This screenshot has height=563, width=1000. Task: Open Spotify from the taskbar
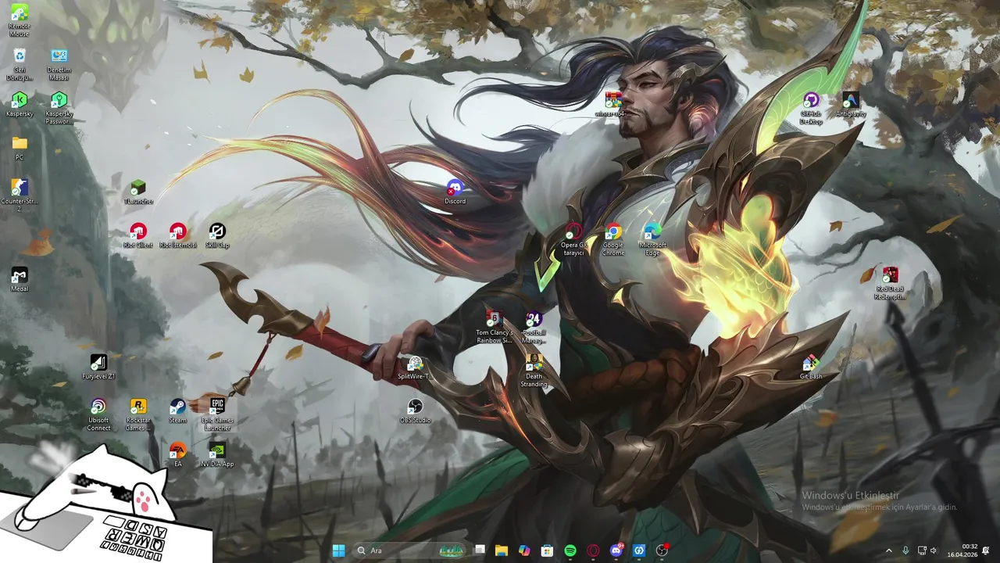tap(570, 550)
